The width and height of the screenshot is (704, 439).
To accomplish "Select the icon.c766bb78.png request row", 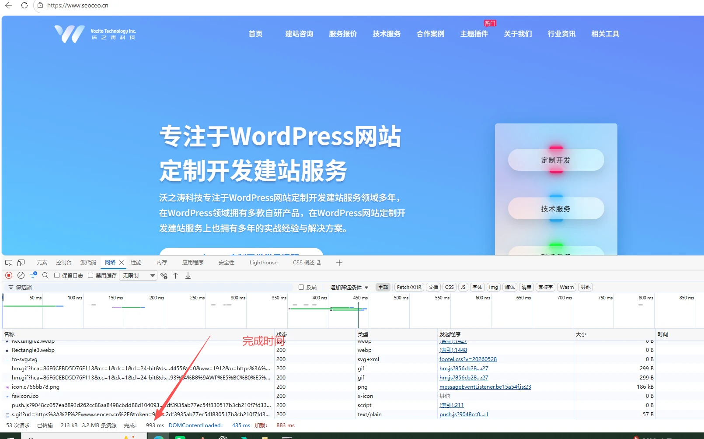I will (352, 387).
